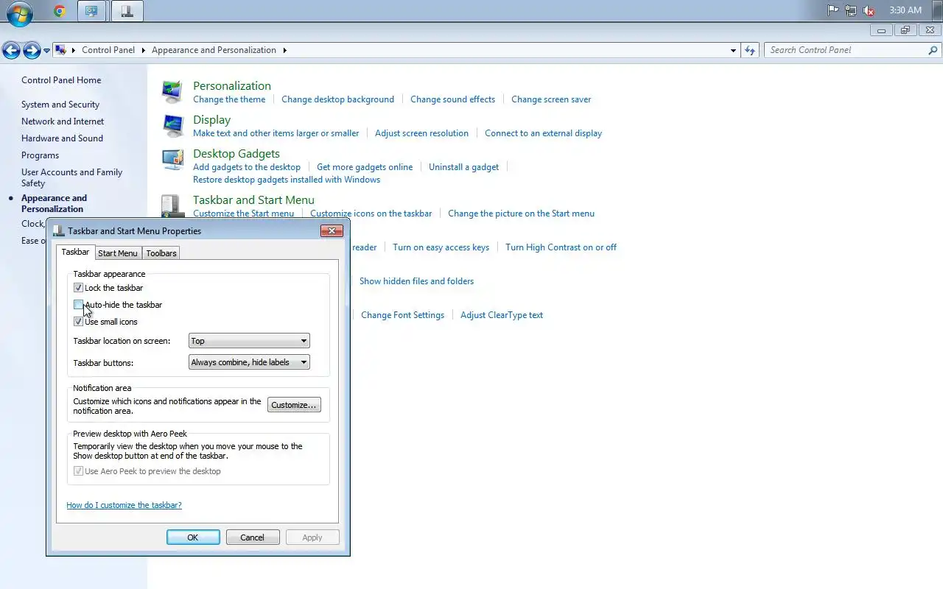
Task: Click Adjust ClearType text link
Action: point(502,315)
